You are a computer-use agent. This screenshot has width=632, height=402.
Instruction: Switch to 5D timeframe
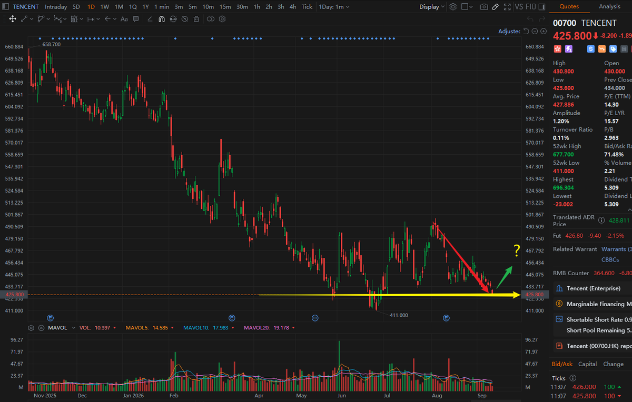click(x=76, y=7)
